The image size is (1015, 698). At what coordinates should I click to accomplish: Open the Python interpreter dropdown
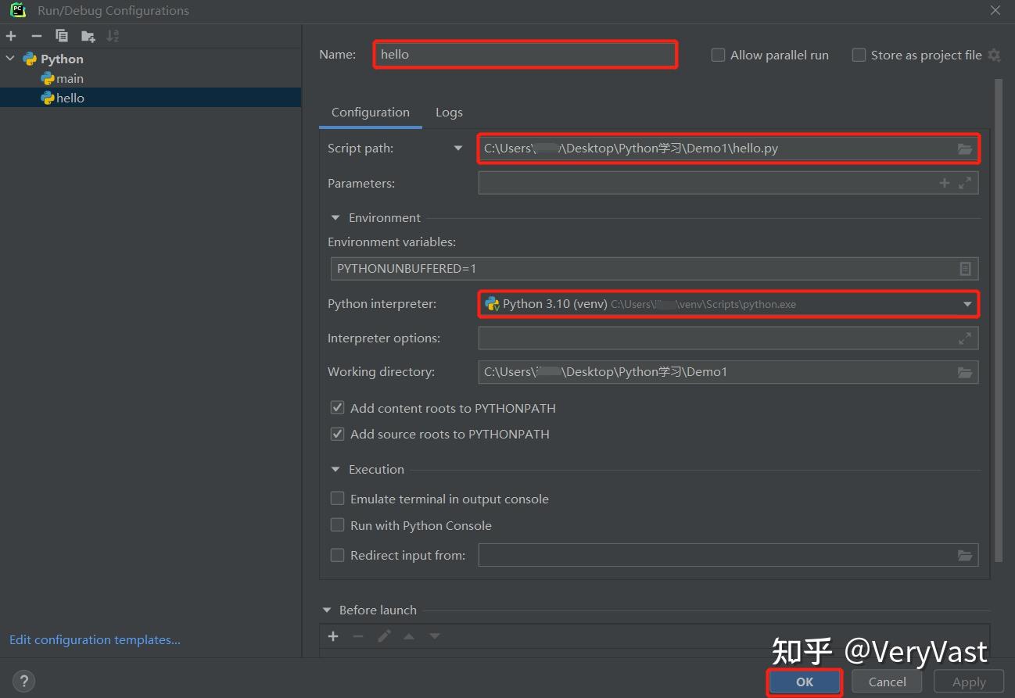point(967,304)
